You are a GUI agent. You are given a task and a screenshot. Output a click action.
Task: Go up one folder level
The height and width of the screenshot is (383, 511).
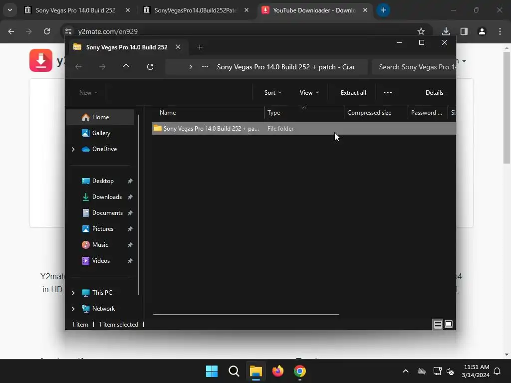coord(126,67)
